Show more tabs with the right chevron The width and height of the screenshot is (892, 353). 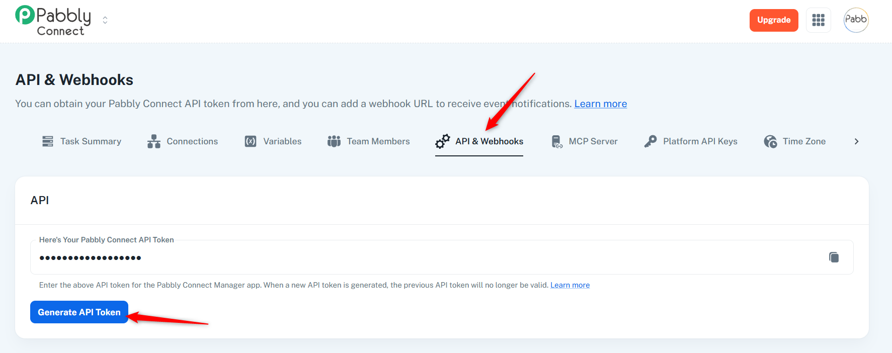[857, 141]
